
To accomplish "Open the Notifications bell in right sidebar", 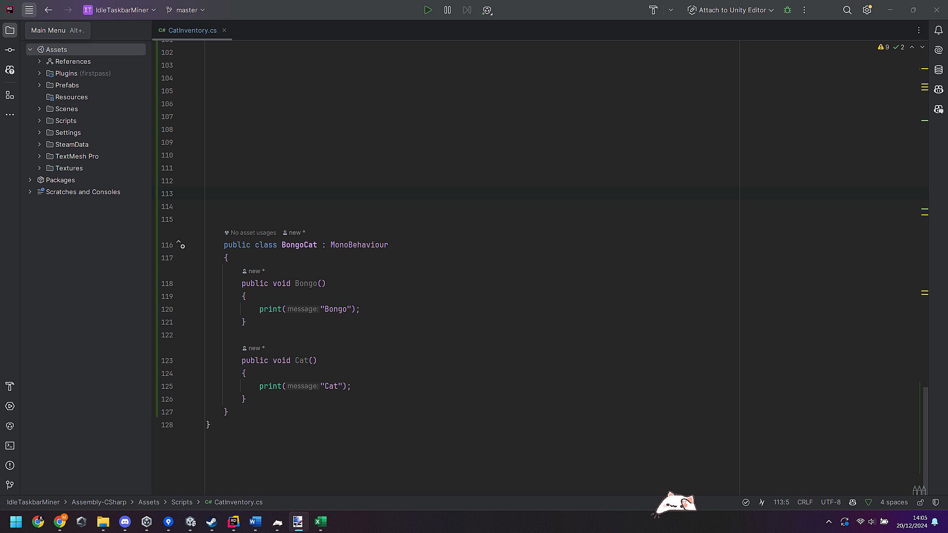I will (x=938, y=30).
